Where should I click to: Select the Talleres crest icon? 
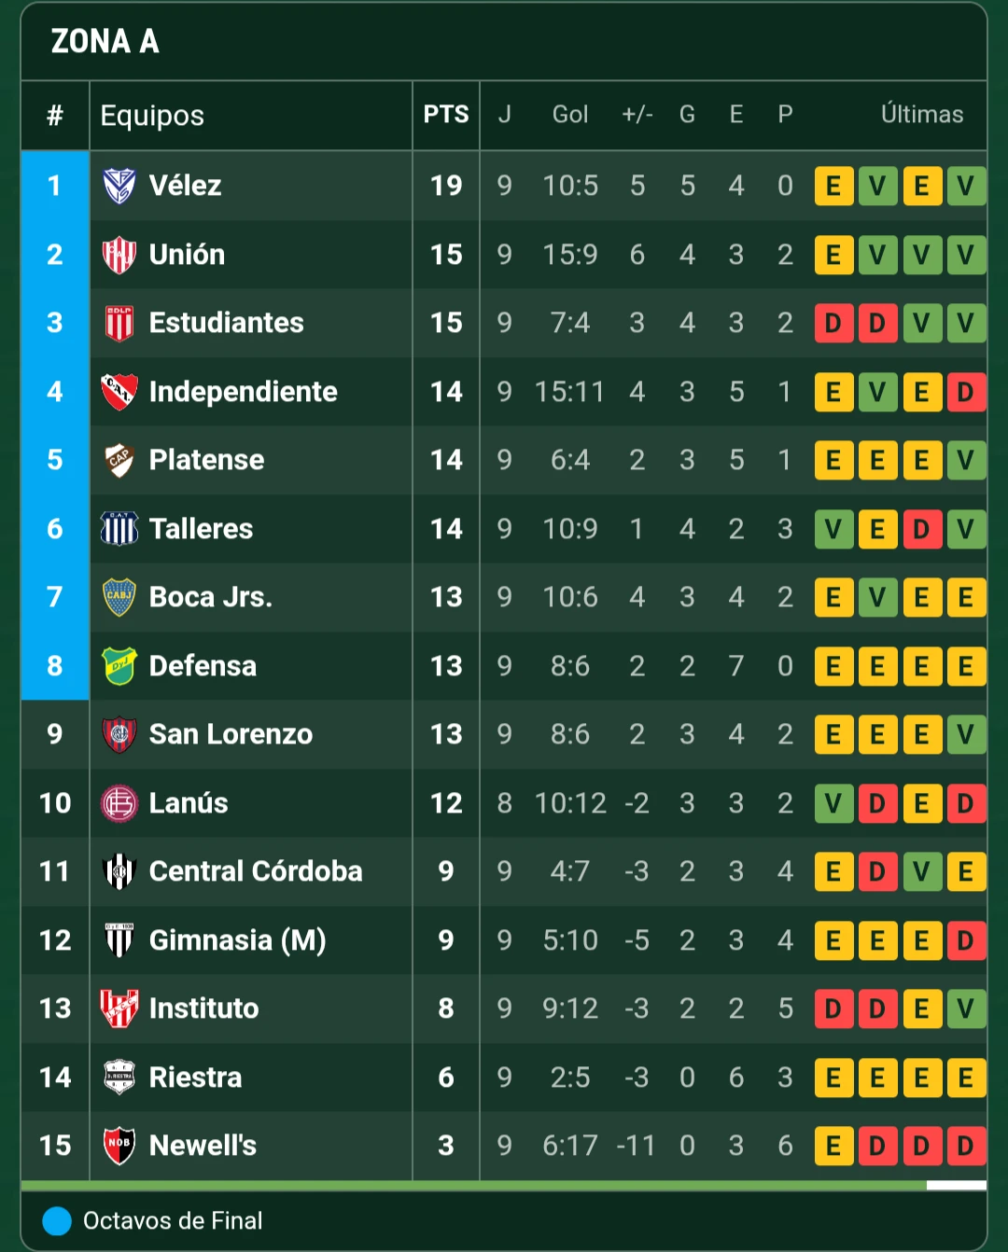(118, 529)
